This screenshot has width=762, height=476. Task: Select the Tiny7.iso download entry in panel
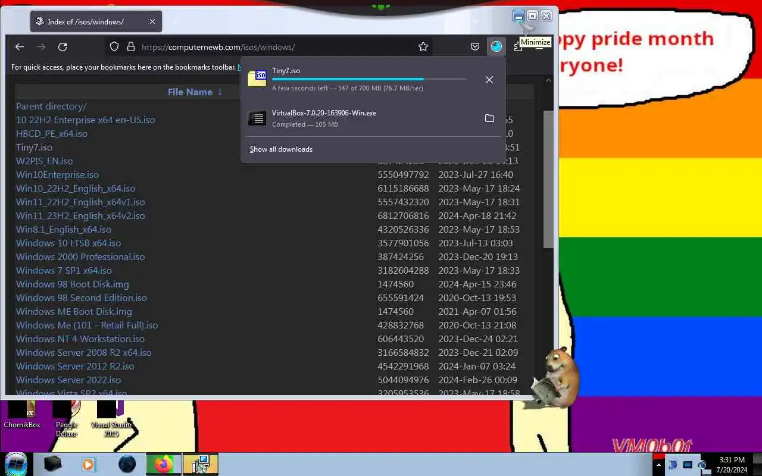click(x=373, y=79)
